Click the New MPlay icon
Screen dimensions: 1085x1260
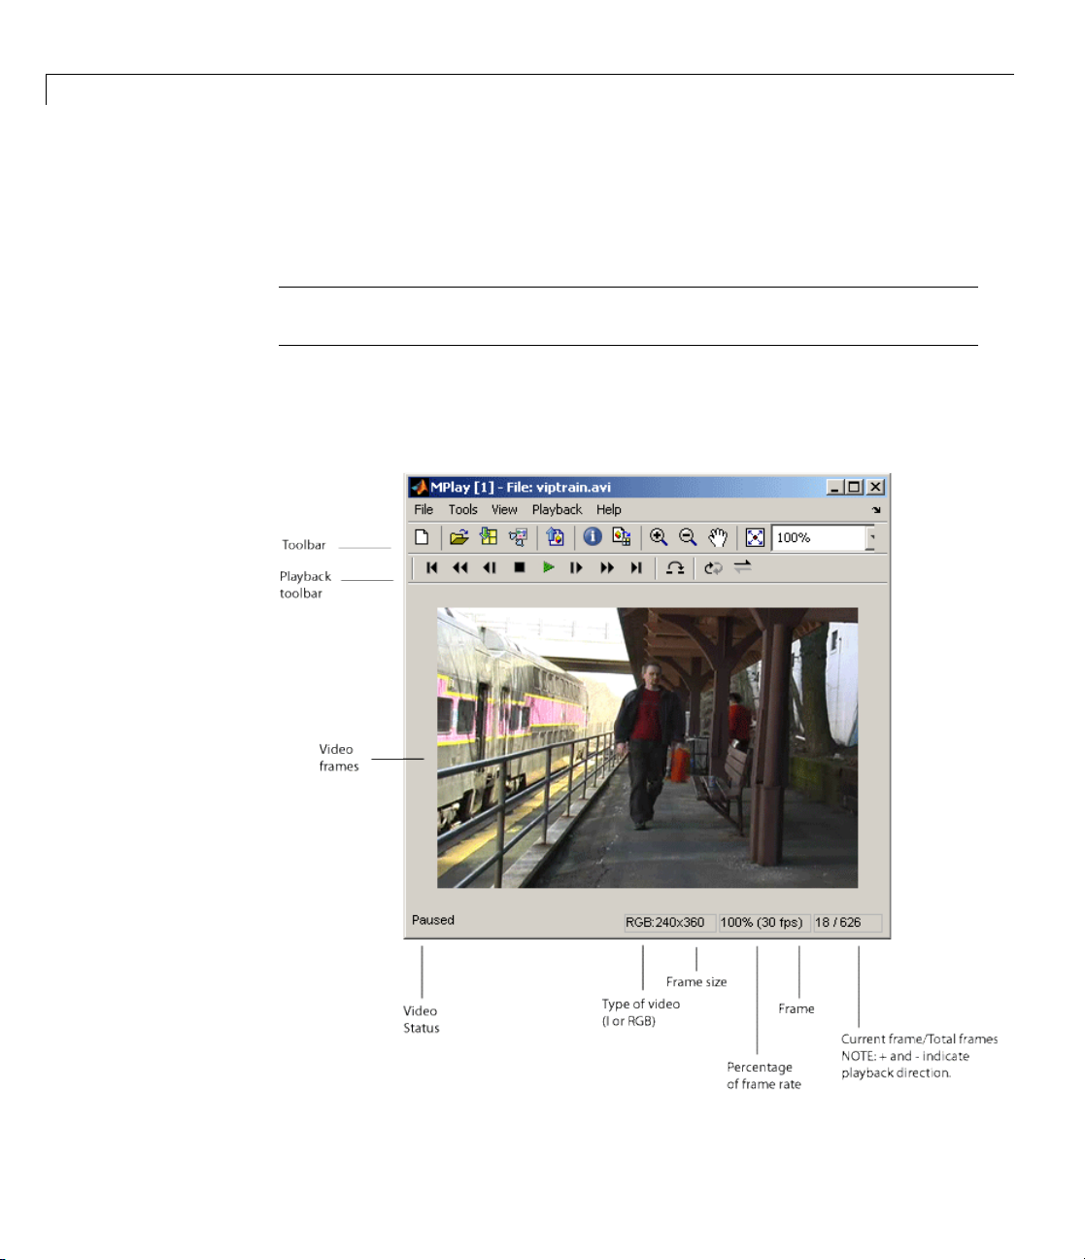pyautogui.click(x=422, y=537)
